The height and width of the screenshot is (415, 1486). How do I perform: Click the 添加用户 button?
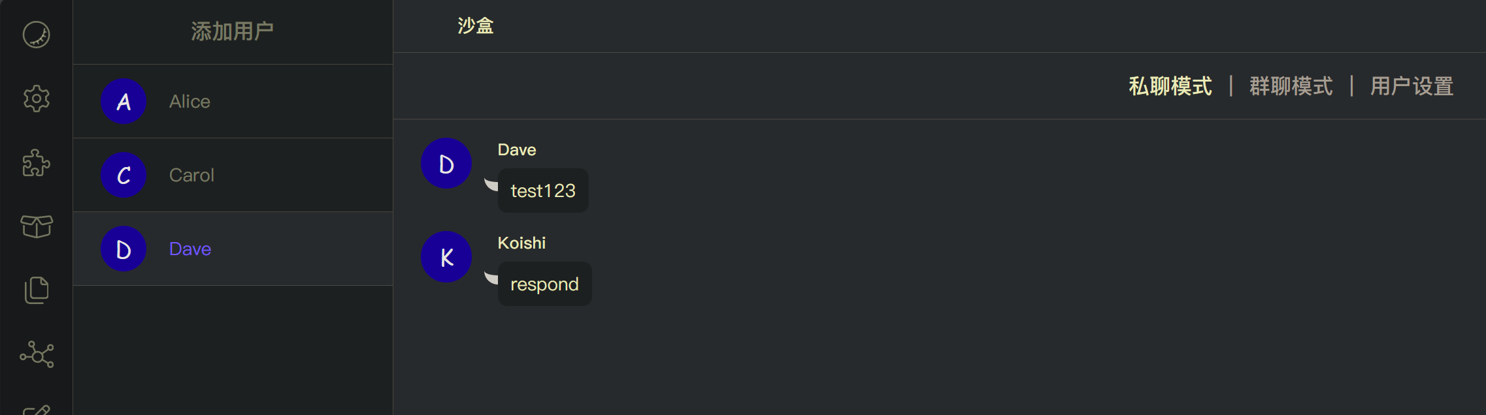coord(233,31)
